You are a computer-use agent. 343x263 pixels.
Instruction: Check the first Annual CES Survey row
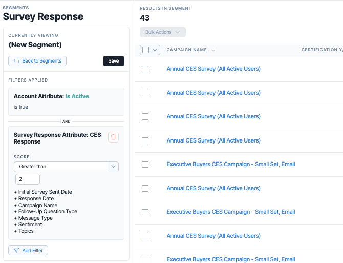pyautogui.click(x=145, y=69)
